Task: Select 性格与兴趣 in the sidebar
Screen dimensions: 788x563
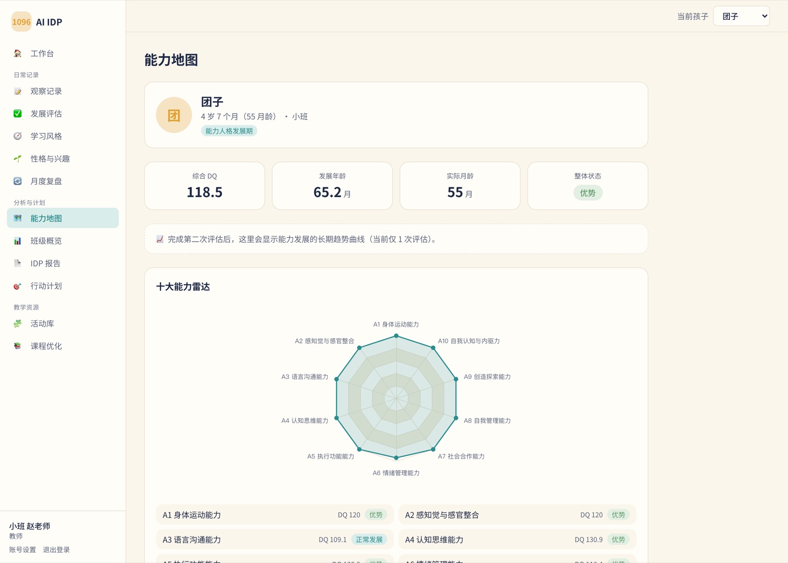Action: pyautogui.click(x=63, y=159)
